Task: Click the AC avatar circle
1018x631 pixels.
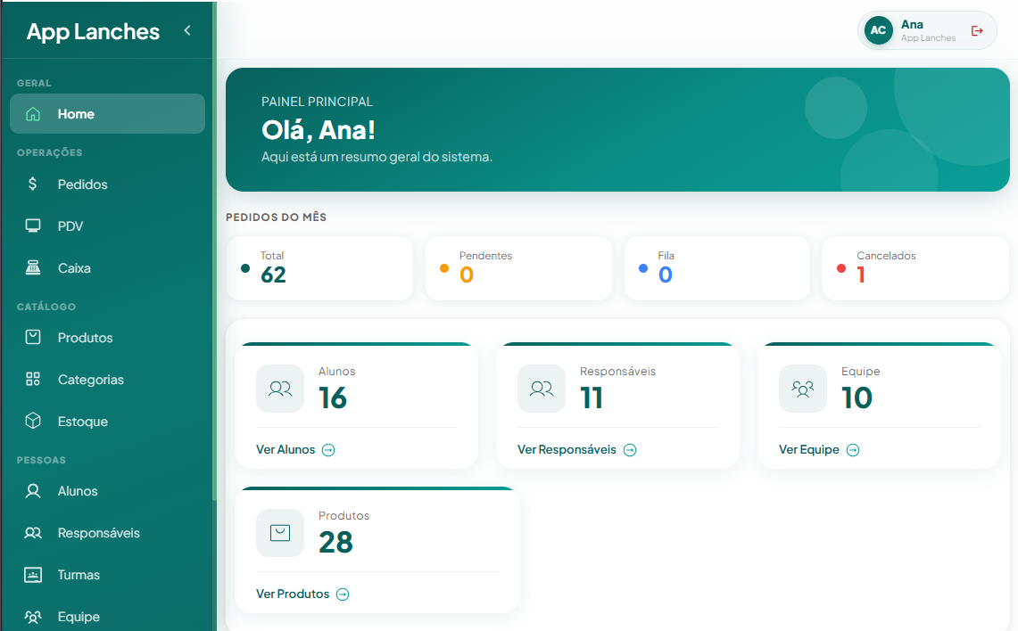Action: pos(878,30)
